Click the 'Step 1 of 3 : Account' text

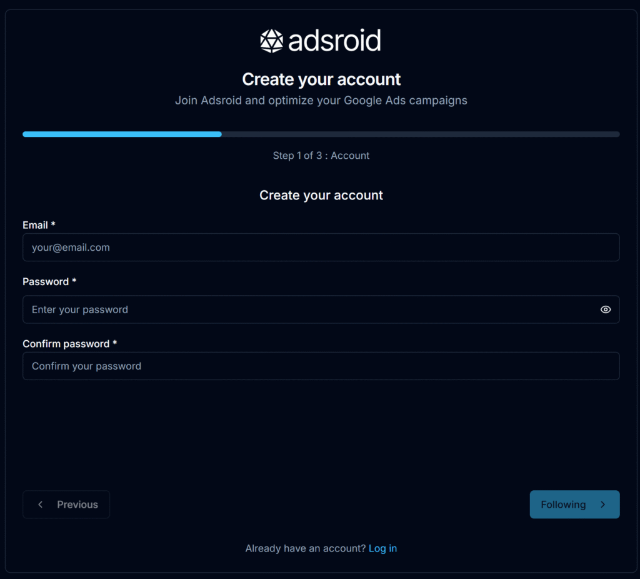coord(321,156)
